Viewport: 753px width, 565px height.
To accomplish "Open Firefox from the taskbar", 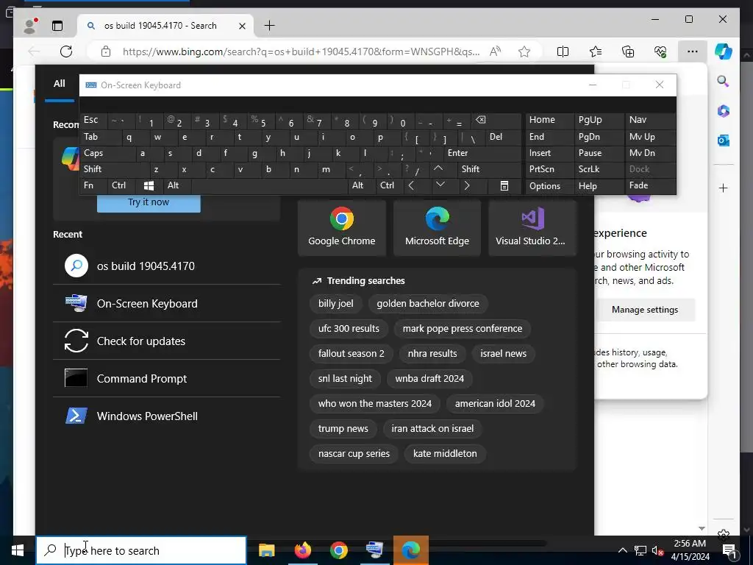I will click(x=302, y=550).
